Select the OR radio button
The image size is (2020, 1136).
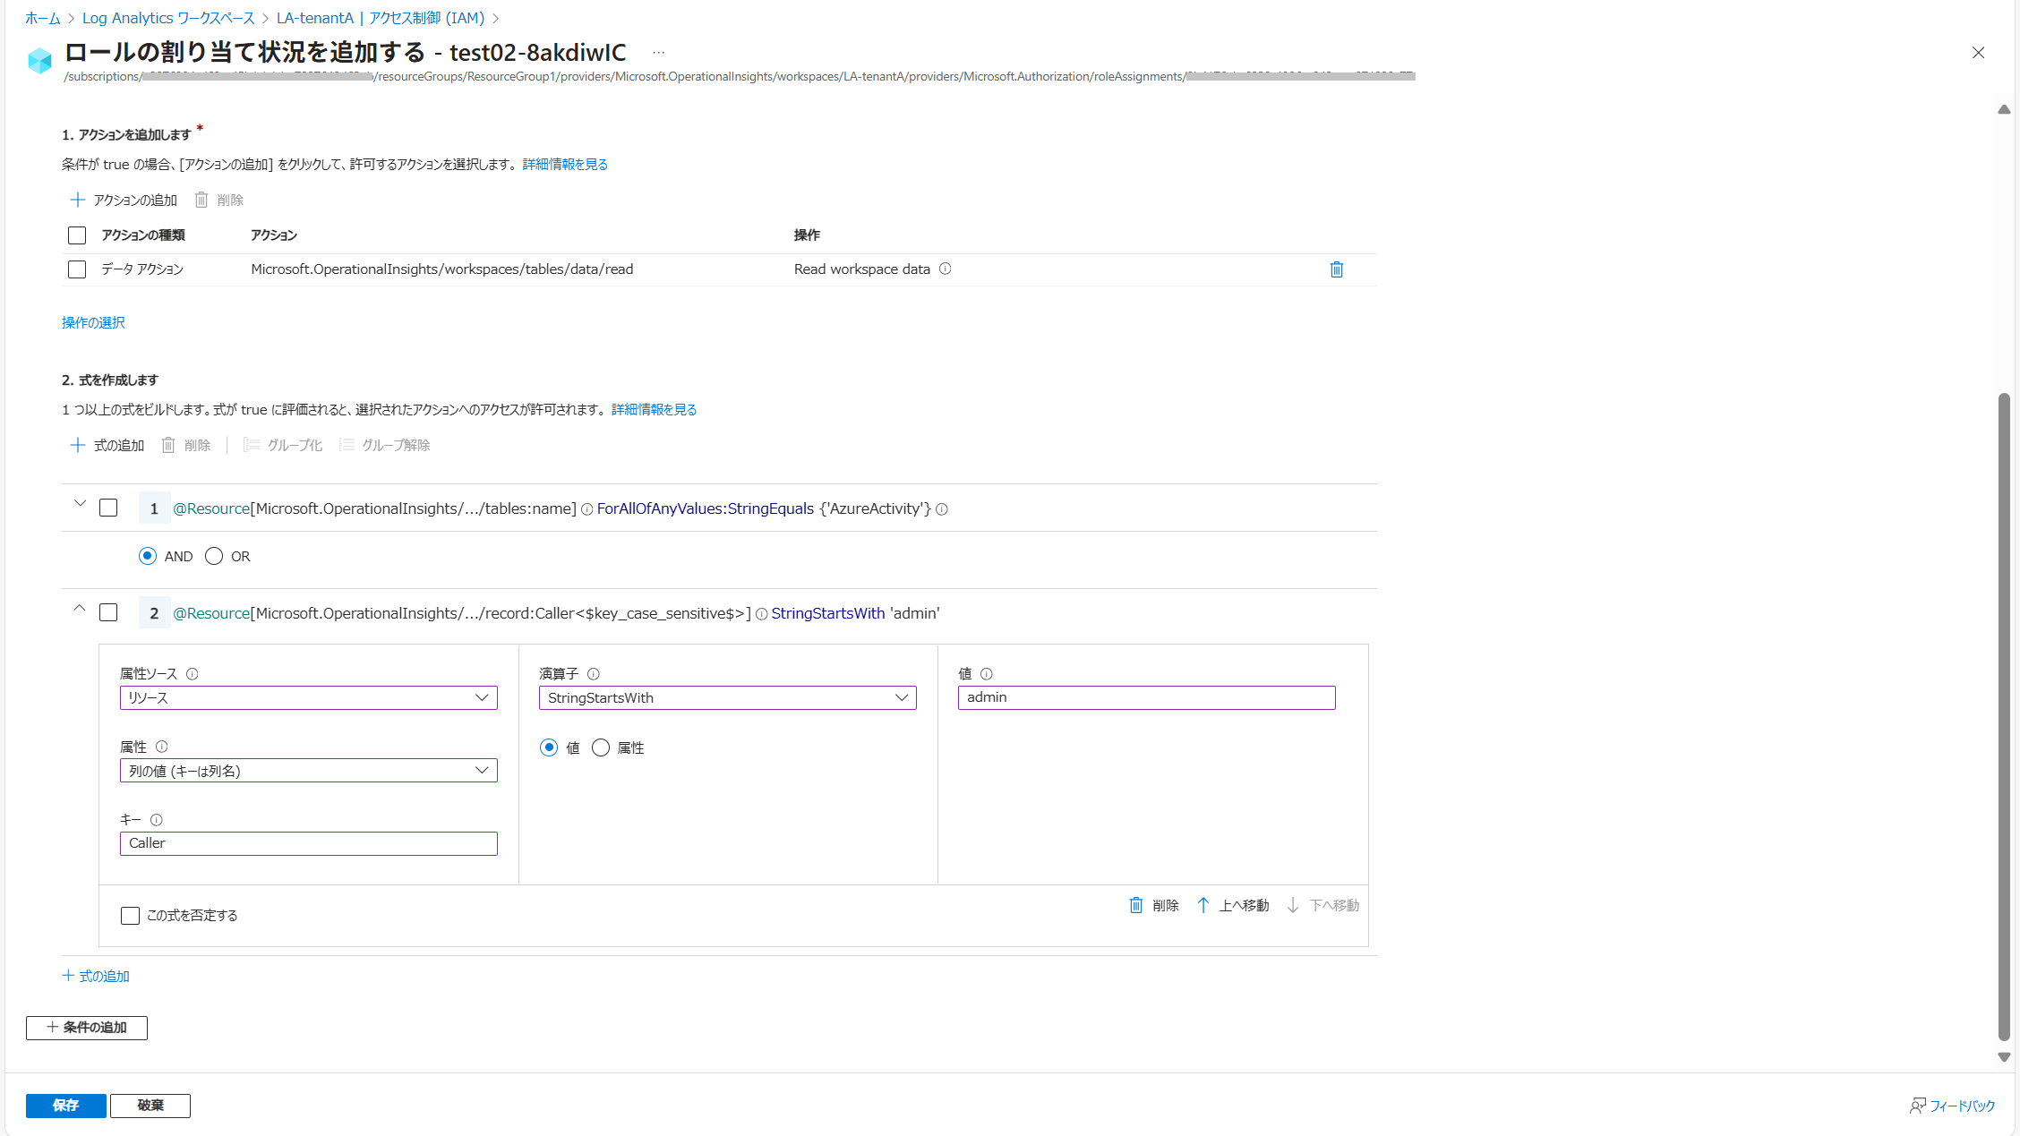coord(214,556)
